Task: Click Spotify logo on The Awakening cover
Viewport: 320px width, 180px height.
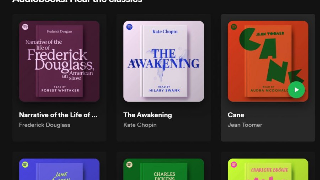Action: click(x=129, y=27)
